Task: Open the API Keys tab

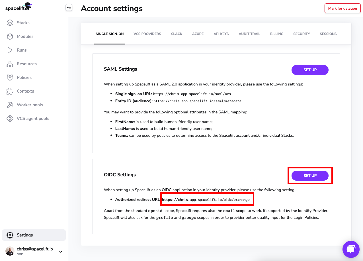Action: [221, 34]
